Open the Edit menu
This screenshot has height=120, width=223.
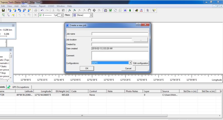tap(3, 6)
